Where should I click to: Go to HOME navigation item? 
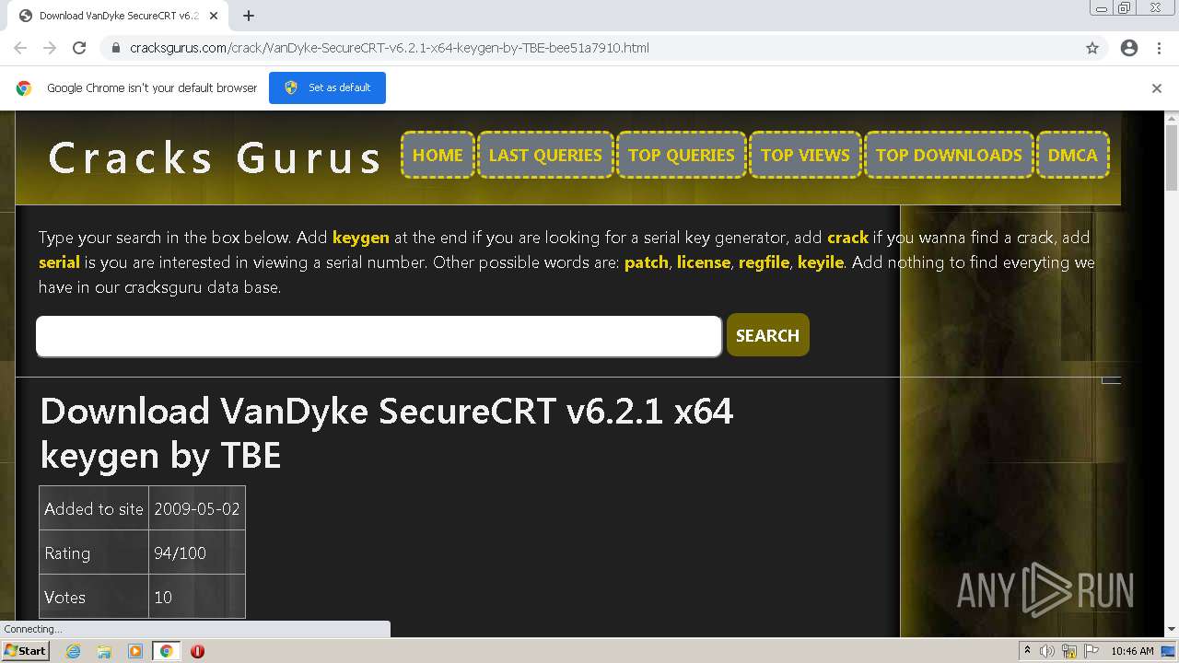pyautogui.click(x=438, y=155)
